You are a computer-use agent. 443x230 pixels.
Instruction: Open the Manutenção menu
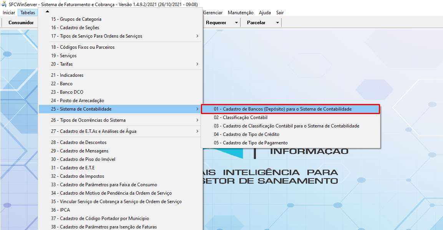coord(241,13)
